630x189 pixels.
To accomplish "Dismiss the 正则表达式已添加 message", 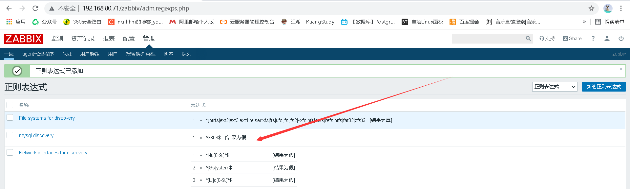I will tap(621, 69).
